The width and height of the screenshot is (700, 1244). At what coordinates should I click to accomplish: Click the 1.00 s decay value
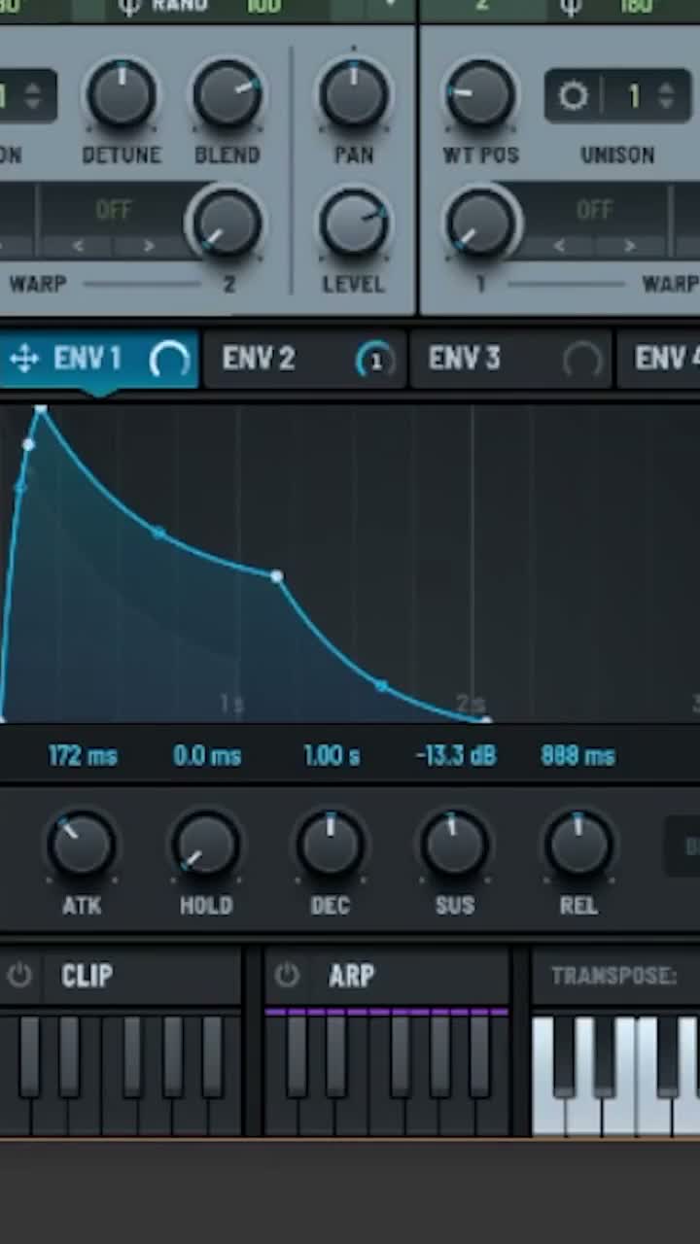tap(332, 756)
